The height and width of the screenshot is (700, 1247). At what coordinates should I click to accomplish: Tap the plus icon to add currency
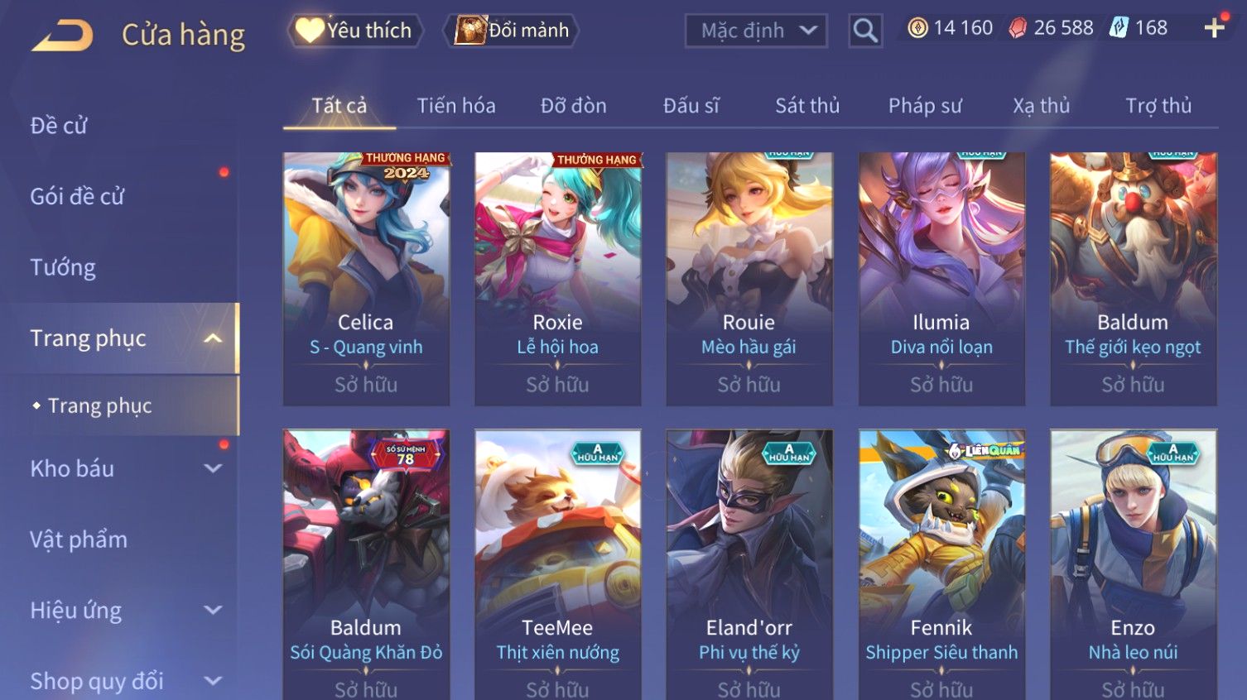click(1214, 28)
